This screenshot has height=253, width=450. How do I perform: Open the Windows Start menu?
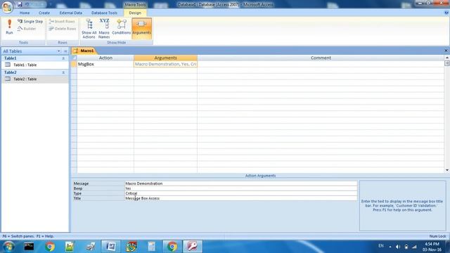pyautogui.click(x=8, y=247)
